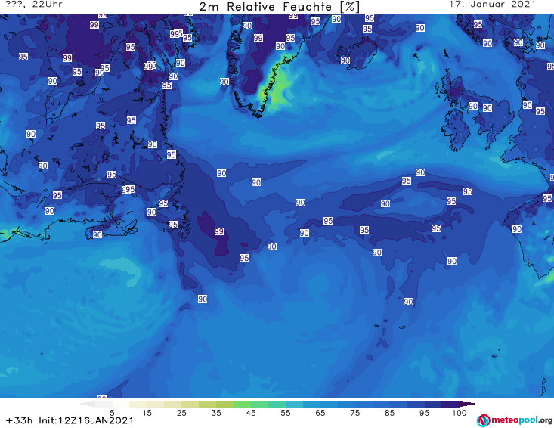The width and height of the screenshot is (554, 428).
Task: Click the '2m Relative Feuchte [%]' map title
Action: click(x=279, y=6)
